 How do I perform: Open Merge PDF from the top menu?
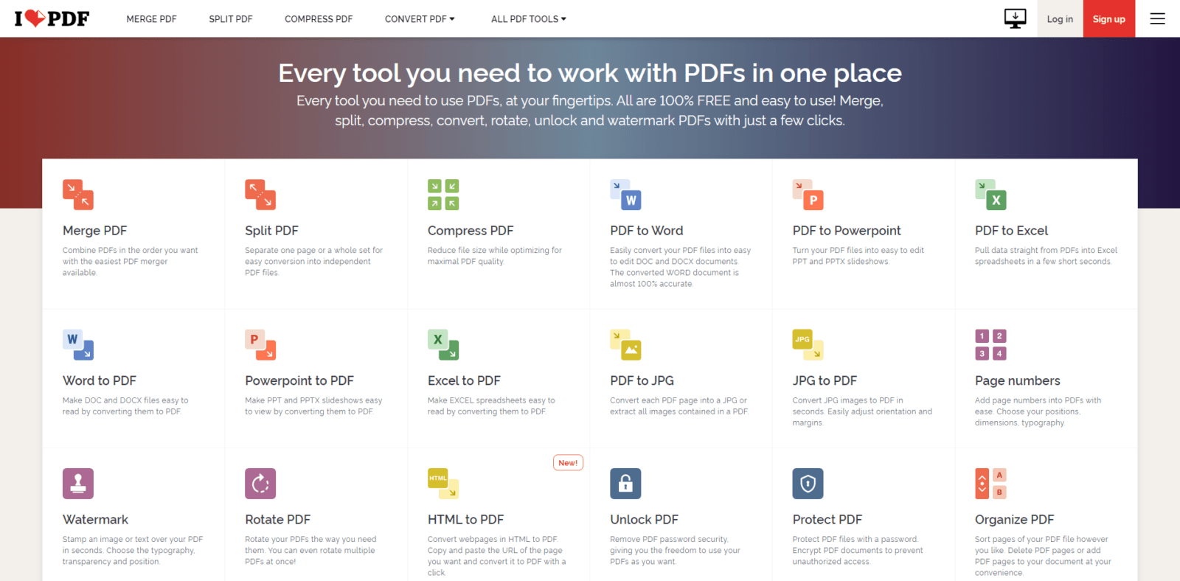click(152, 19)
